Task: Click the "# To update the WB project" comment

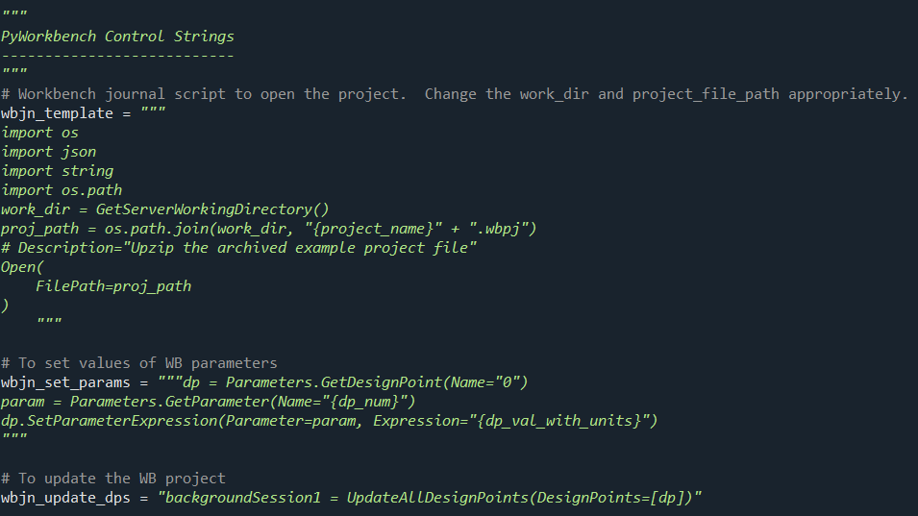Action: click(113, 479)
